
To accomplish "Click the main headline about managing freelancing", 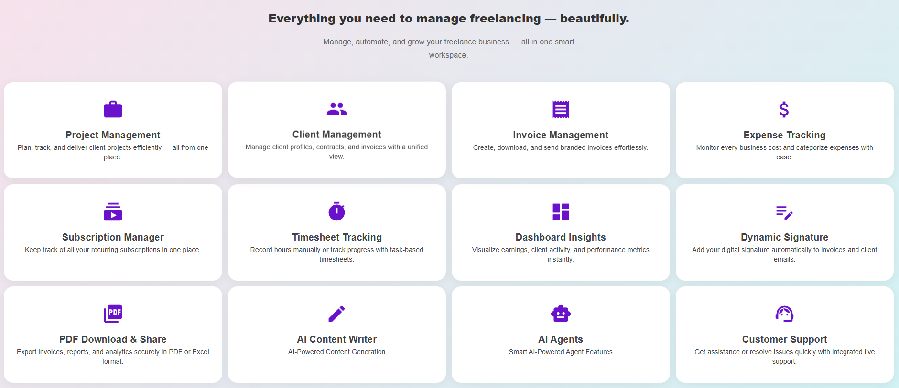I will (448, 19).
